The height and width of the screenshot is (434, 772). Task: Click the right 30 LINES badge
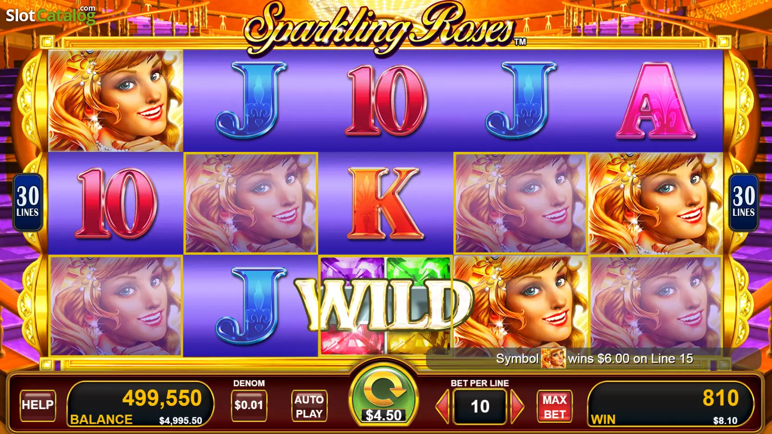(x=744, y=202)
